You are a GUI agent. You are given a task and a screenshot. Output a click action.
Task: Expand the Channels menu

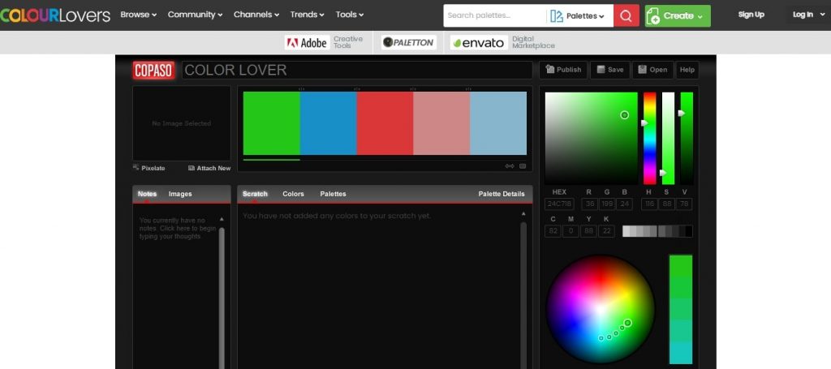point(256,15)
